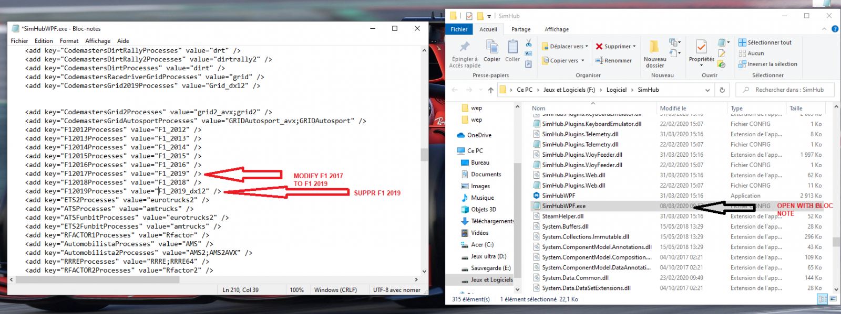Select Acer (C:) drive in navigation pane

[x=477, y=244]
